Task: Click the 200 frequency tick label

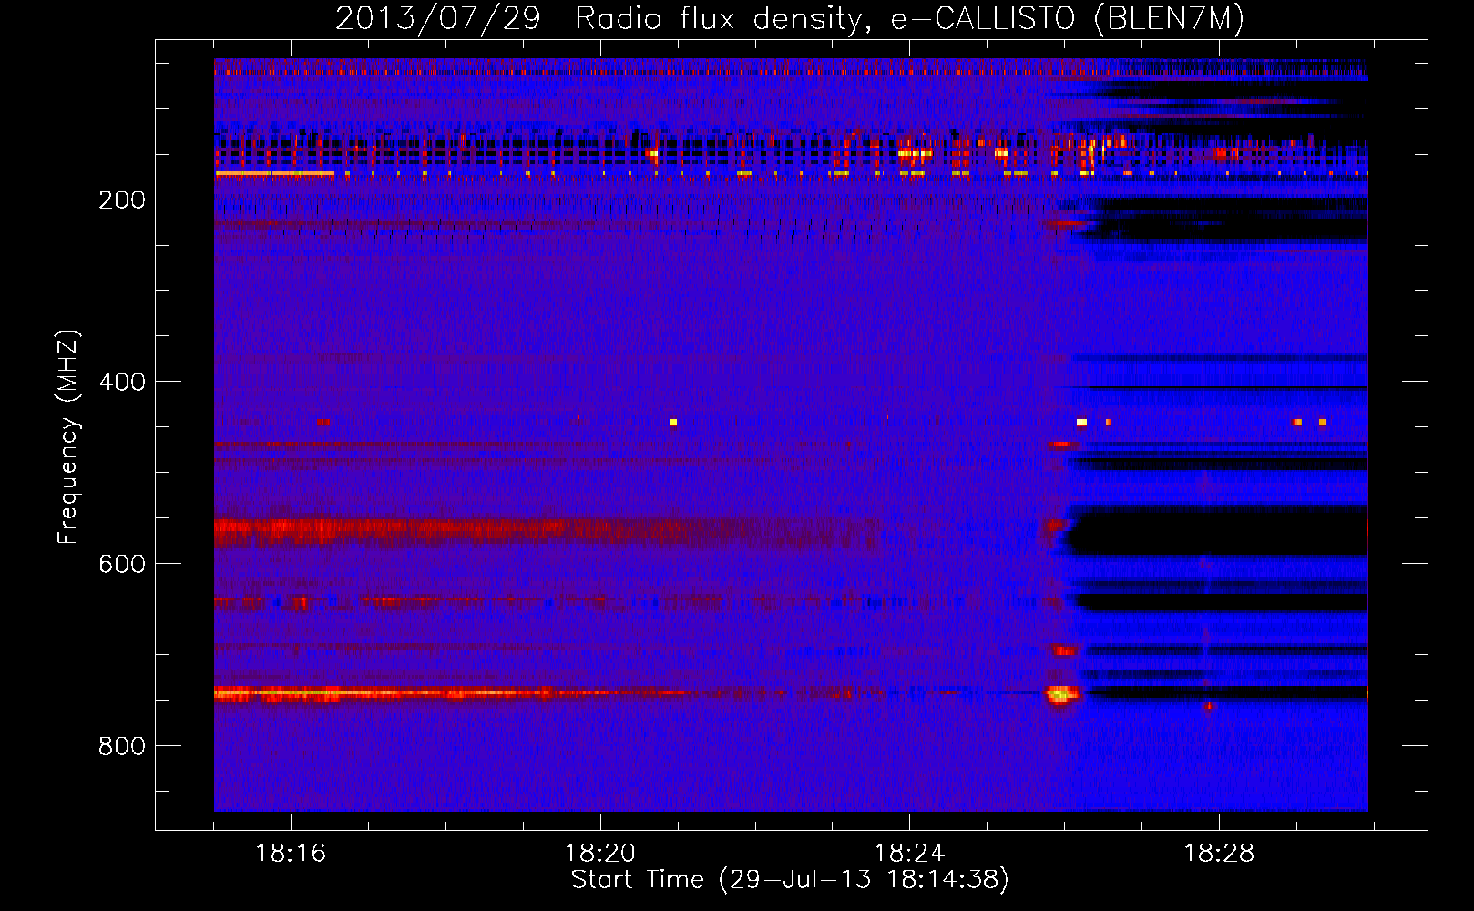Action: click(x=122, y=200)
